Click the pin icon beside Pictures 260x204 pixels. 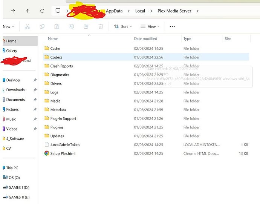pyautogui.click(x=35, y=109)
